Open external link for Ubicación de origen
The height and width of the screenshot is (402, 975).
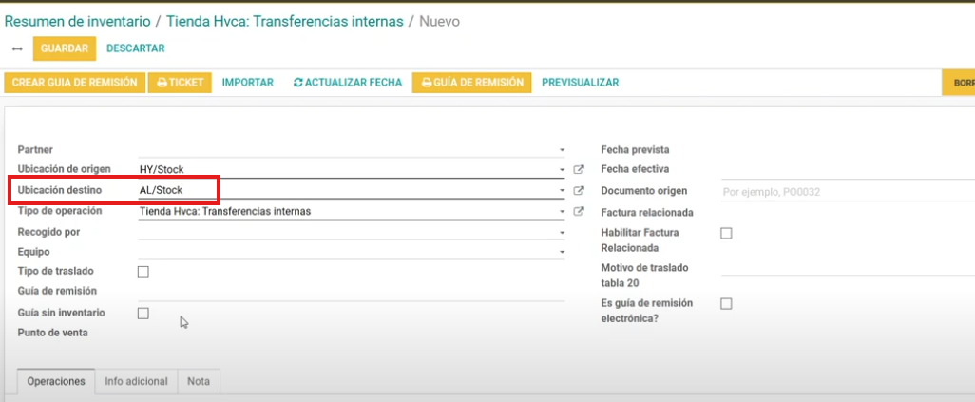(x=579, y=169)
